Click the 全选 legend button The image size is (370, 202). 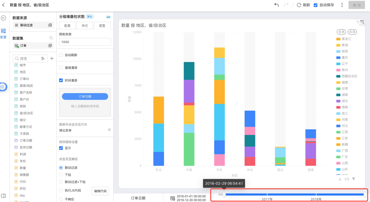tap(341, 32)
